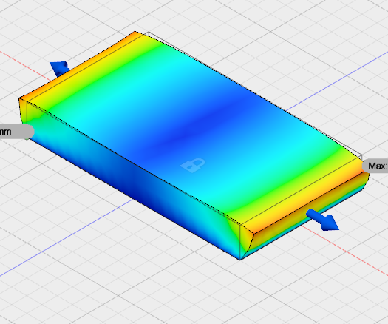The image size is (388, 324).
Task: Select the blue force arrow at left end
Action: click(x=60, y=69)
